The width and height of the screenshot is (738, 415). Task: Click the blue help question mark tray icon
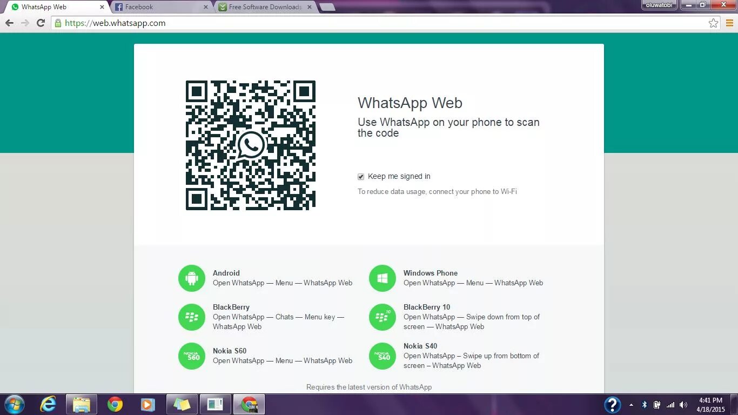[612, 405]
